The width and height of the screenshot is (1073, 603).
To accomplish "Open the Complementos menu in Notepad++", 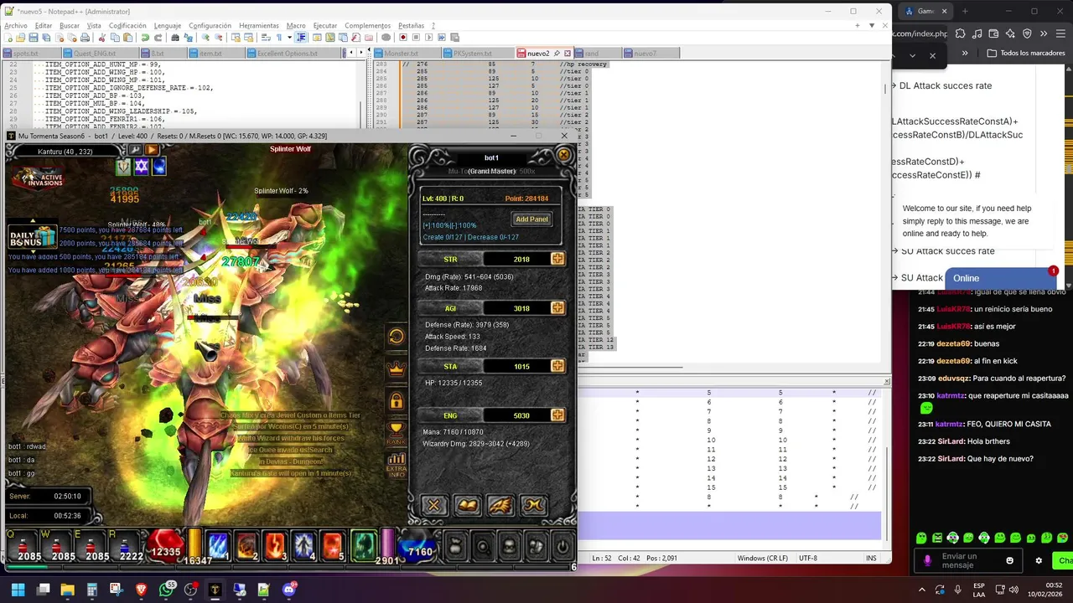I will point(367,26).
